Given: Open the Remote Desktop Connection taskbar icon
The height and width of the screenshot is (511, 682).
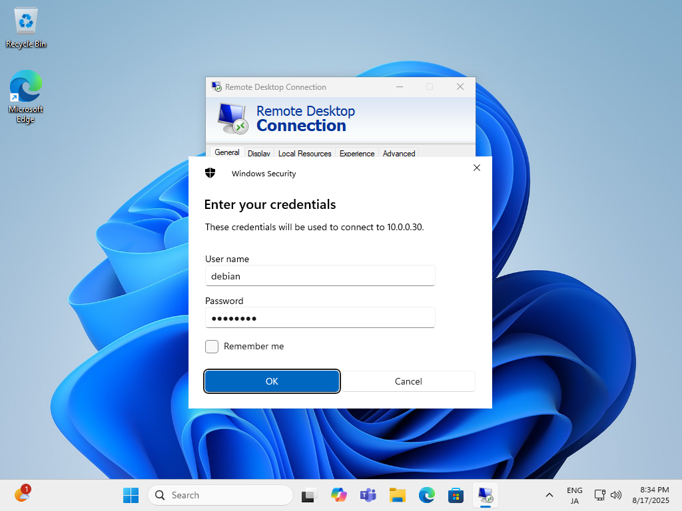Looking at the screenshot, I should pyautogui.click(x=485, y=495).
